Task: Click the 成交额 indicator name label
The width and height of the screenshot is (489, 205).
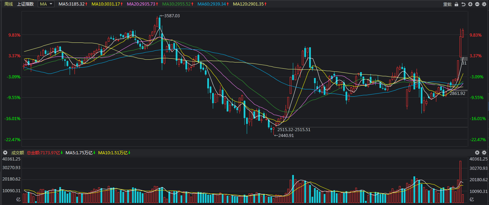Action: pos(17,153)
